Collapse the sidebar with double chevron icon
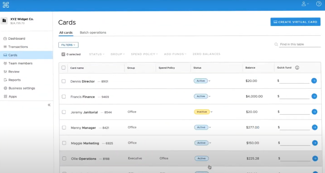Screen dimensions: 325x173 coord(49,105)
